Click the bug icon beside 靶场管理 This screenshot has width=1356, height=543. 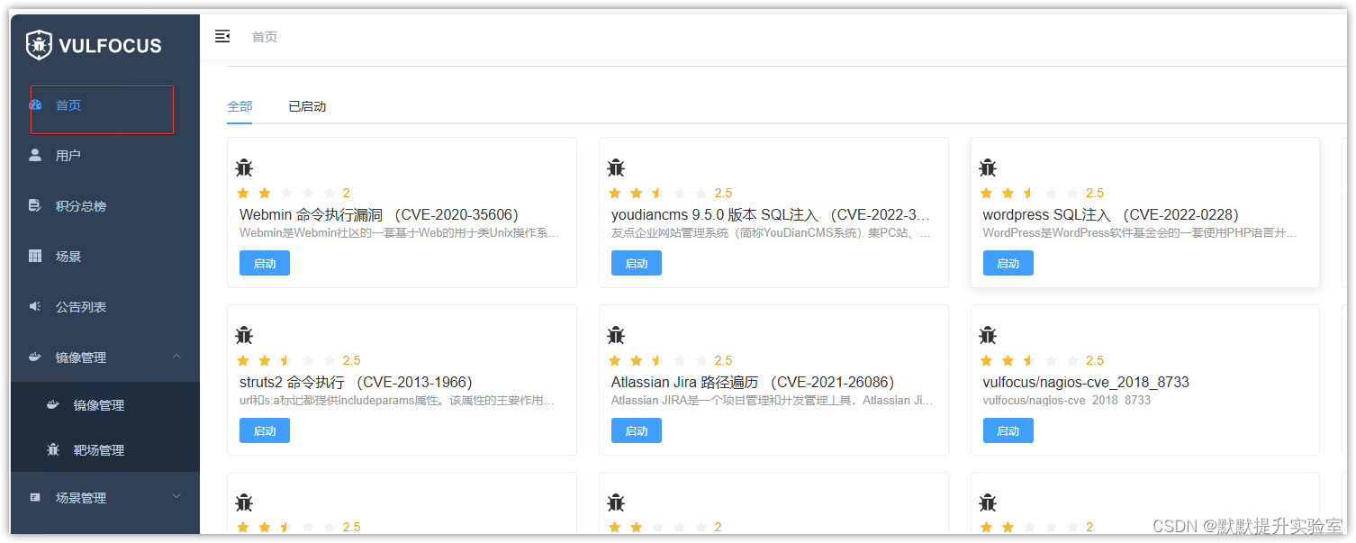[53, 449]
